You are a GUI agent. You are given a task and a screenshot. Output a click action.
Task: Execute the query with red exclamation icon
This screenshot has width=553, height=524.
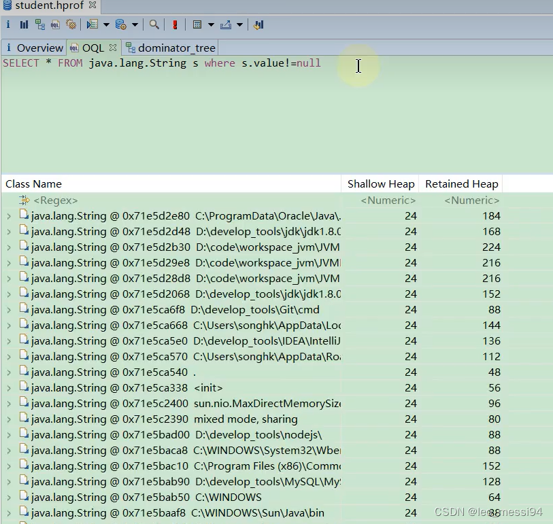(175, 24)
